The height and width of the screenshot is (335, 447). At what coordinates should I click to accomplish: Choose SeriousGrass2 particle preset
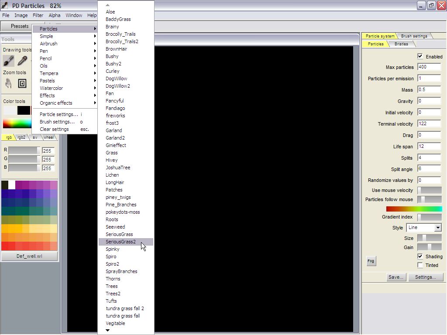[121, 242]
